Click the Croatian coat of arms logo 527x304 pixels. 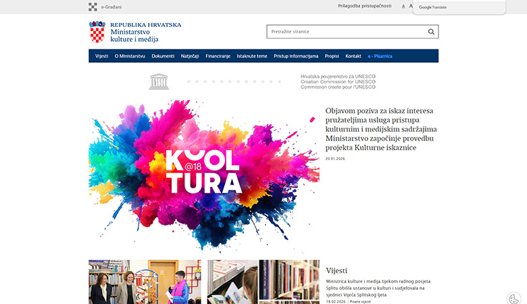(97, 32)
